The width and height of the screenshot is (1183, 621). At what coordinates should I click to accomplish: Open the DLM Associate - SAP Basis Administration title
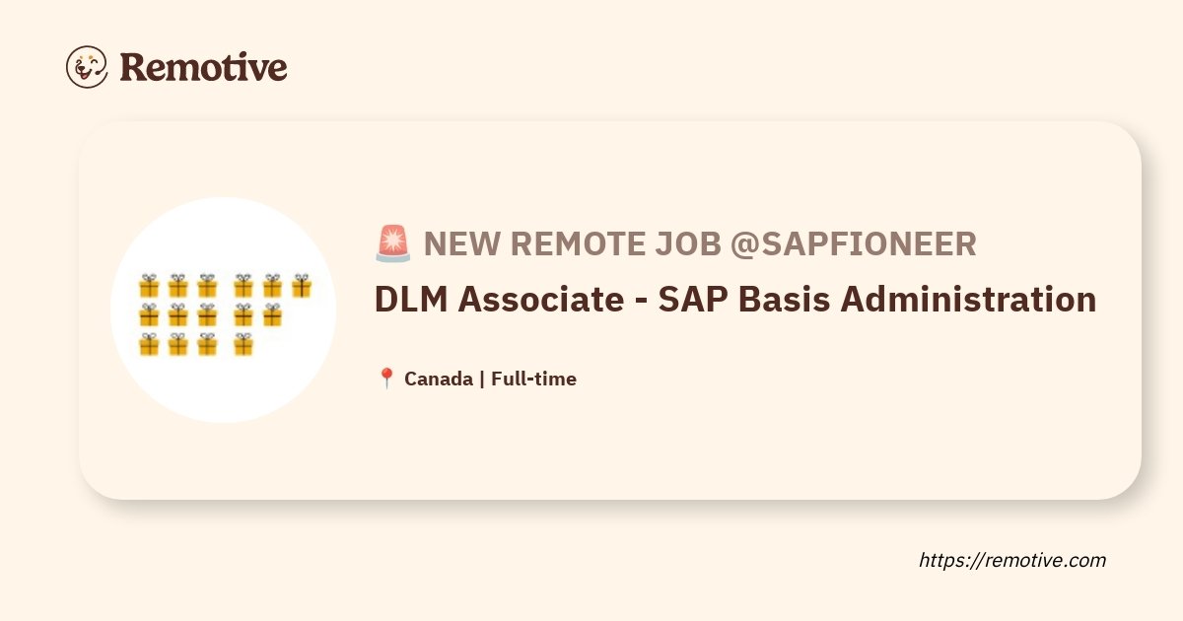735,300
